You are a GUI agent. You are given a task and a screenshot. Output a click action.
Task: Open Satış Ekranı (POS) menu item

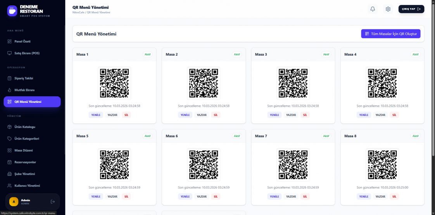point(27,53)
